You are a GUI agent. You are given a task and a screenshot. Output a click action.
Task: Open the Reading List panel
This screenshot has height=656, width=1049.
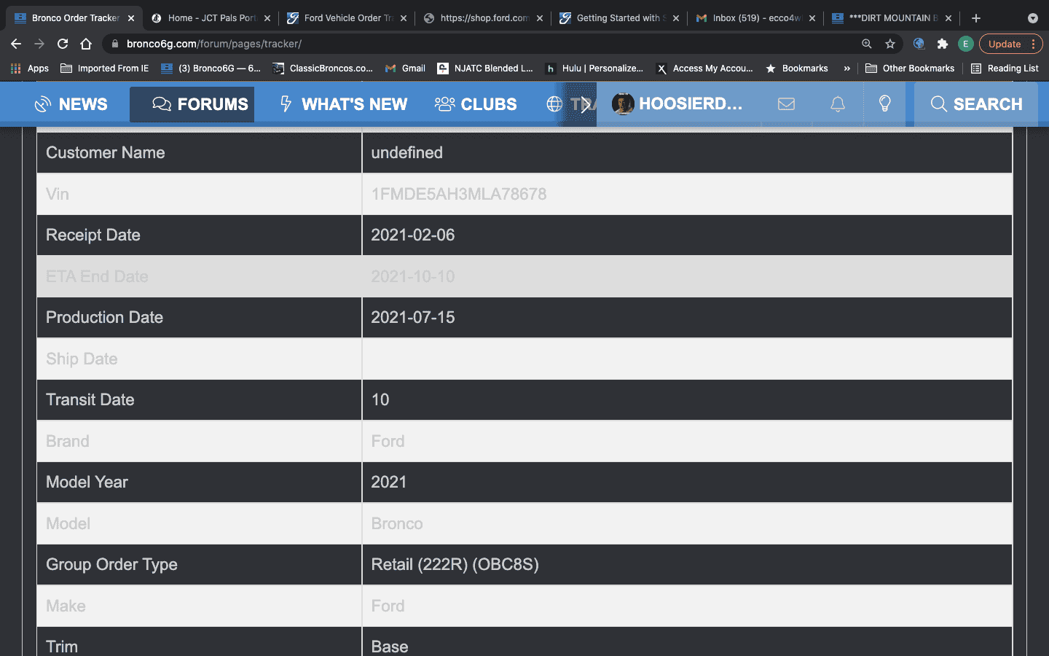point(1005,69)
